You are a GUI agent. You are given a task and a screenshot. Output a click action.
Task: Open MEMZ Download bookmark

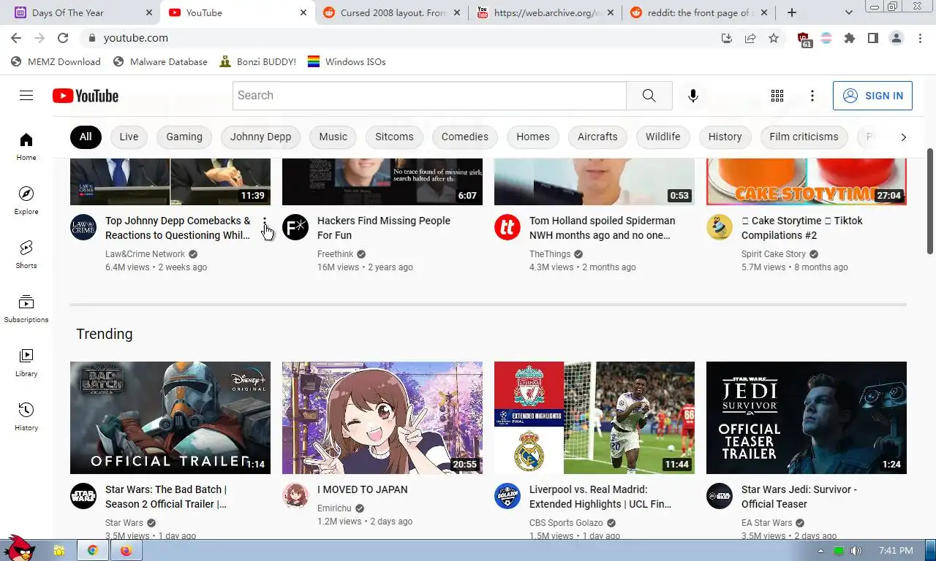click(x=56, y=62)
